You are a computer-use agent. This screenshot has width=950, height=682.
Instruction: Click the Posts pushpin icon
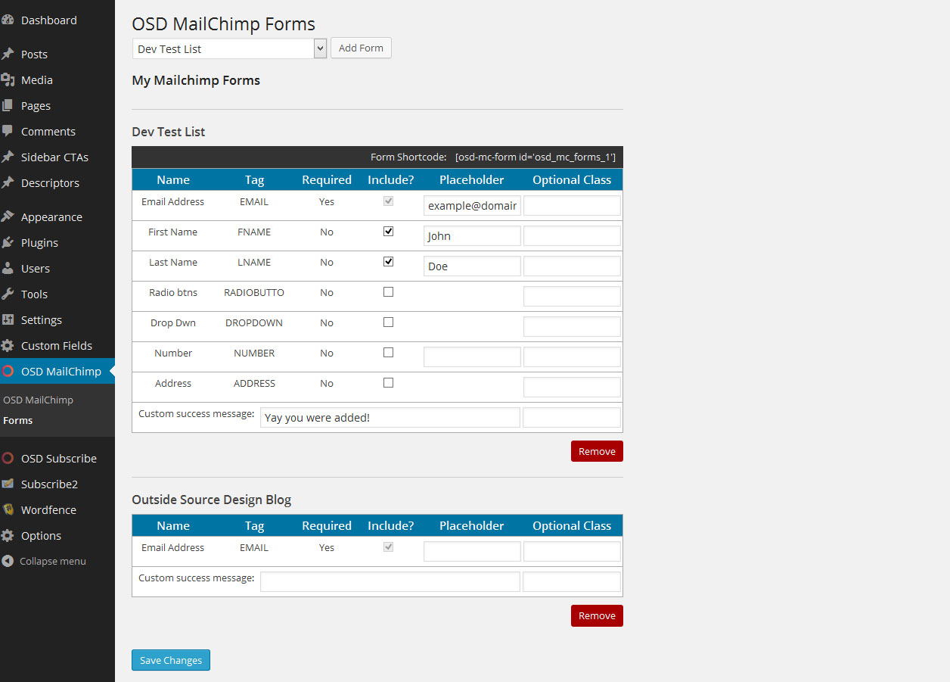click(8, 54)
